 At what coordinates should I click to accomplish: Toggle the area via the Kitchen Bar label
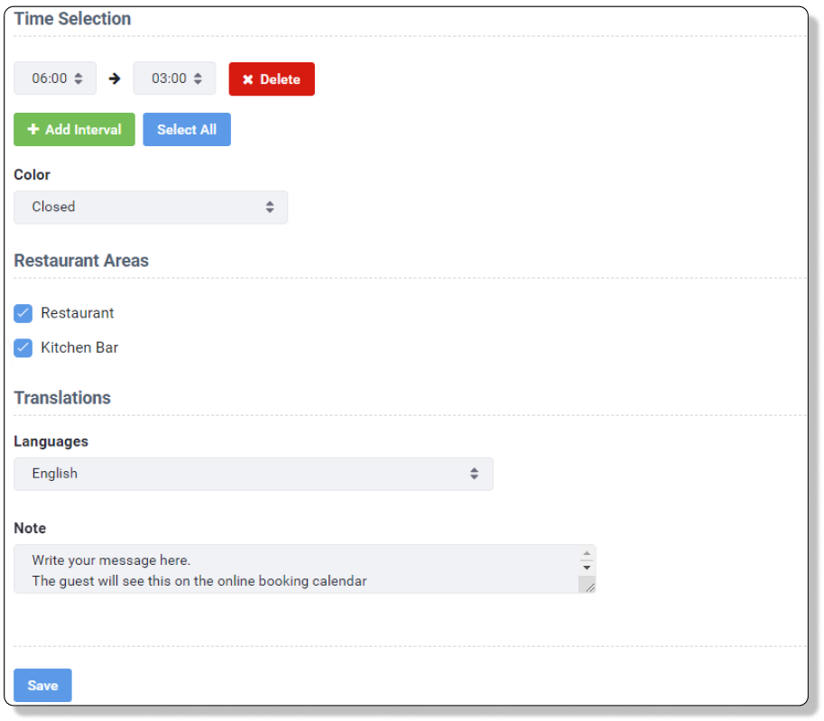click(79, 347)
